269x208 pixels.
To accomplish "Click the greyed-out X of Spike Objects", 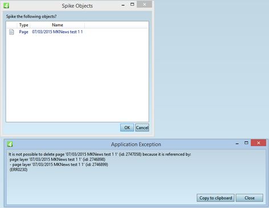I will [144, 5].
